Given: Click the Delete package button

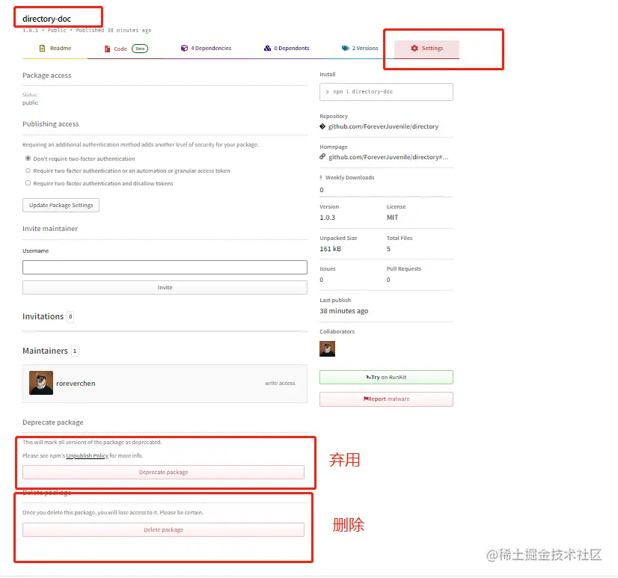Looking at the screenshot, I should [164, 530].
